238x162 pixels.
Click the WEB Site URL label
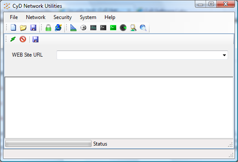coord(27,55)
